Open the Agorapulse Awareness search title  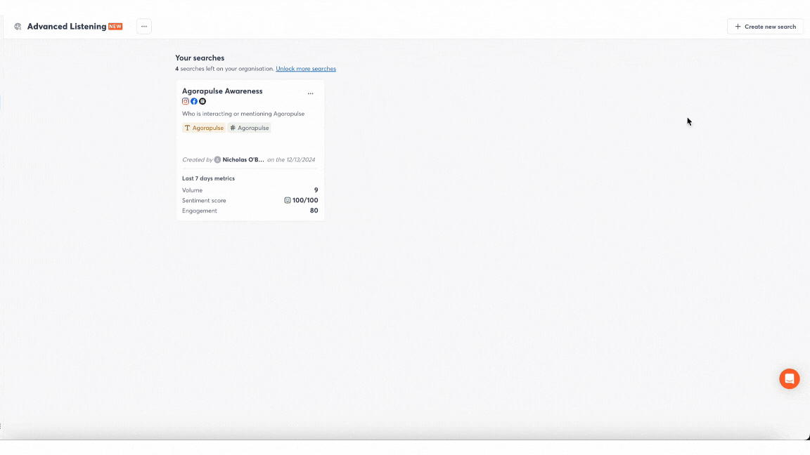[x=222, y=91]
